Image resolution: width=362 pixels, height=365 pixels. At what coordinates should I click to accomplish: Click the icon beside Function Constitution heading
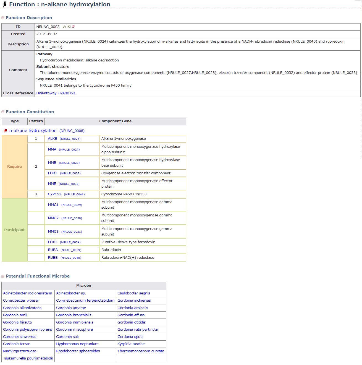coord(3,112)
